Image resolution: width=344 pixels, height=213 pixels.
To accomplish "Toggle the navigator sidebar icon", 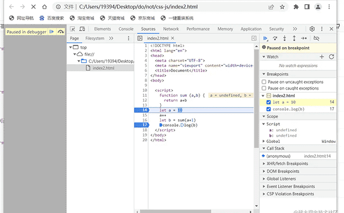I will click(140, 39).
